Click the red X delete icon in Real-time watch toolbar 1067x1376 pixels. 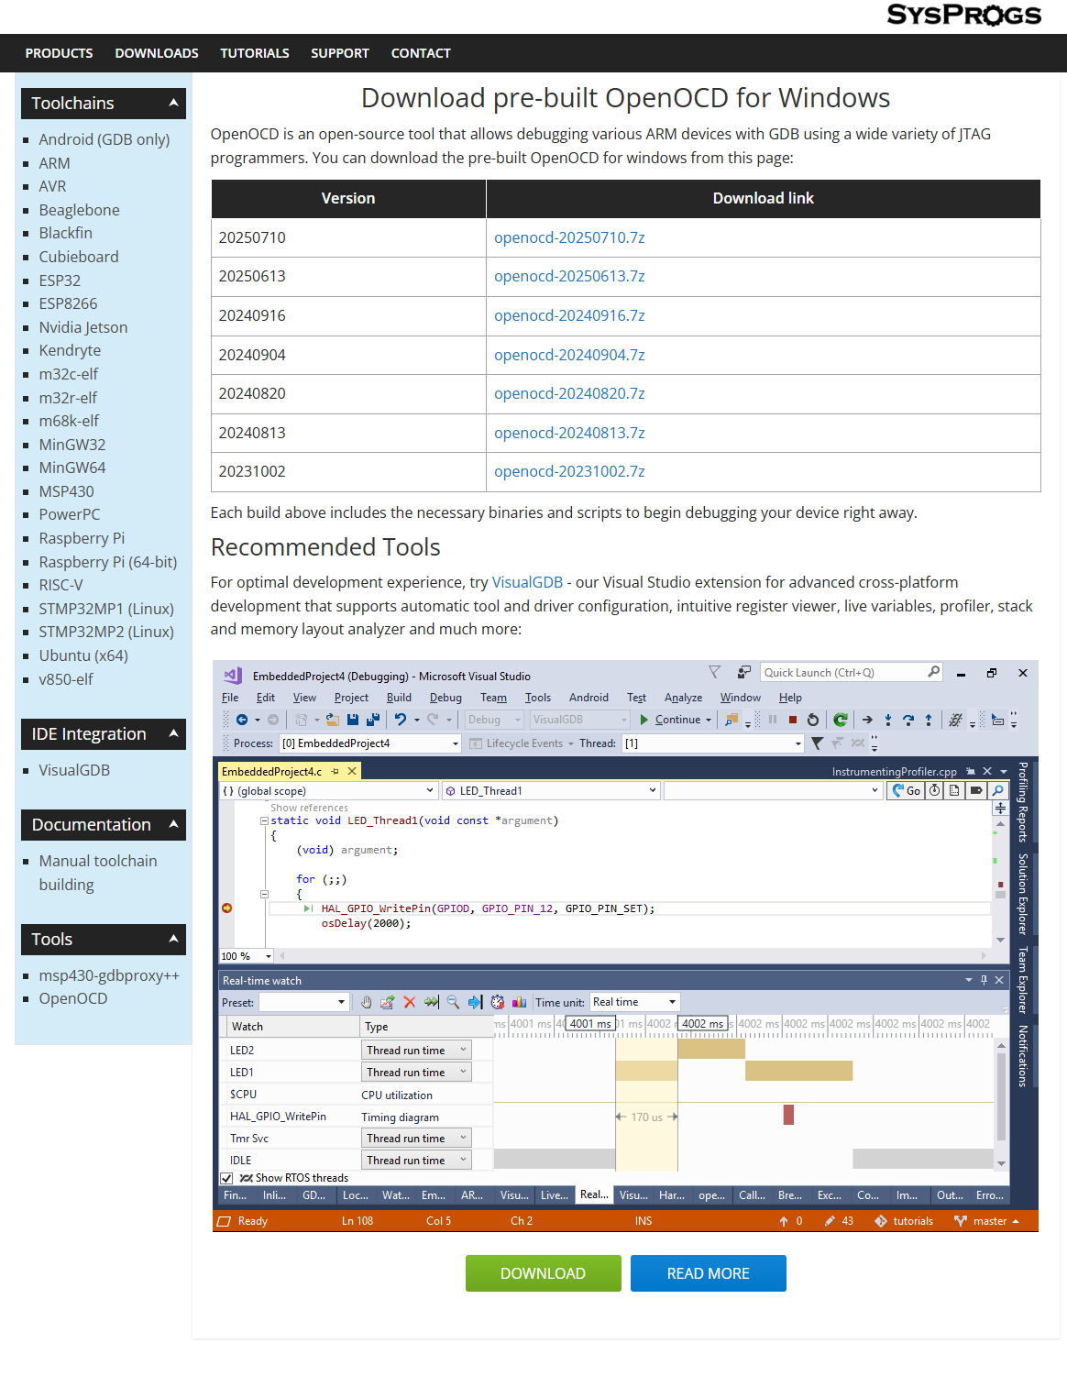(409, 1002)
